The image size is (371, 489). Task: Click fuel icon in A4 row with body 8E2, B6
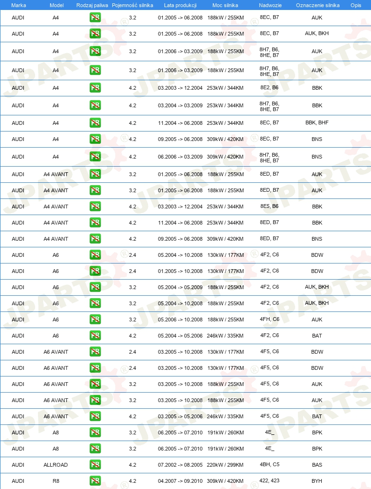(95, 88)
